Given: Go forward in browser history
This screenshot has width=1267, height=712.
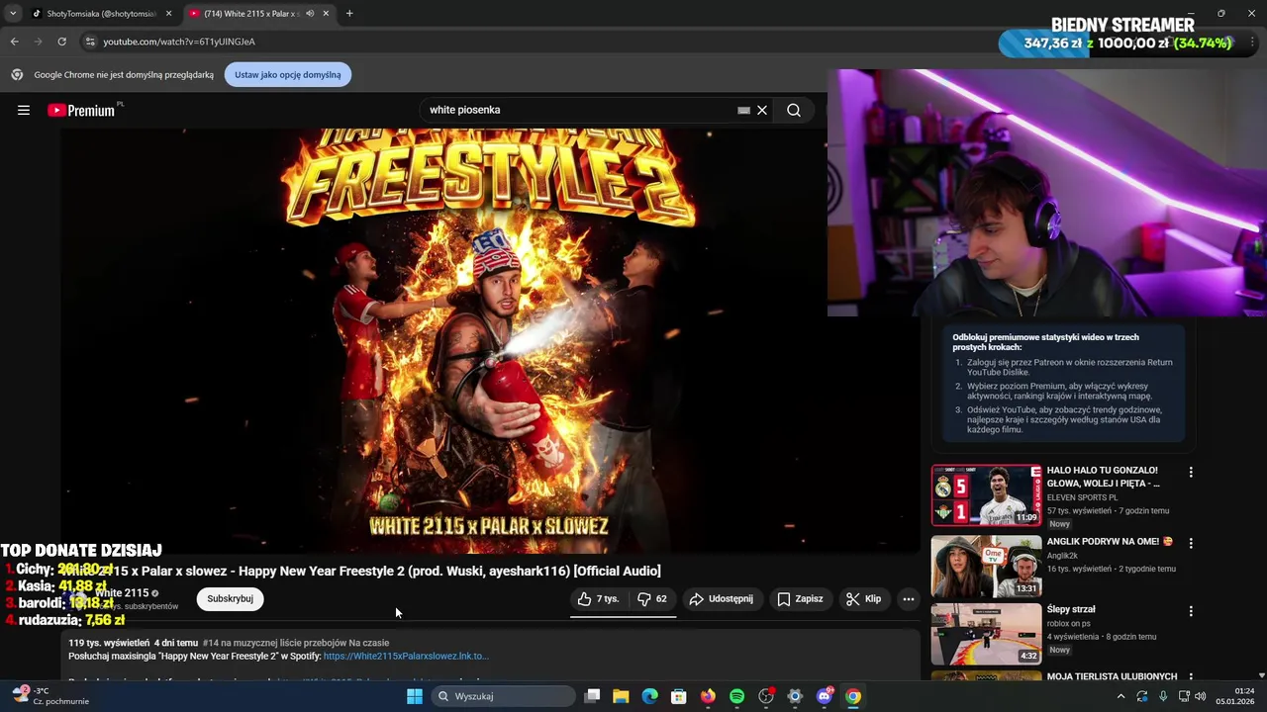Looking at the screenshot, I should (x=39, y=42).
